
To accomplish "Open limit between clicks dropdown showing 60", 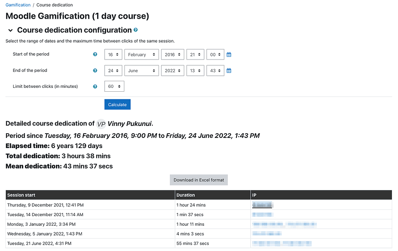I will (x=114, y=86).
